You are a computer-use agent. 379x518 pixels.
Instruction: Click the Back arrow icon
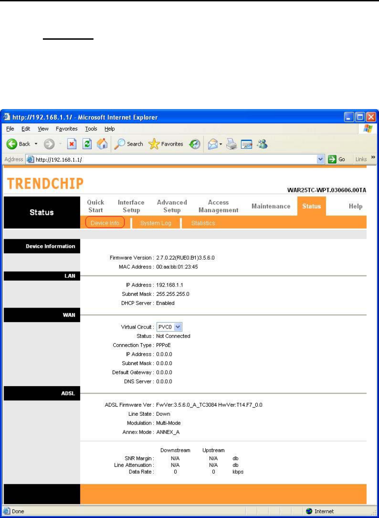pyautogui.click(x=12, y=144)
